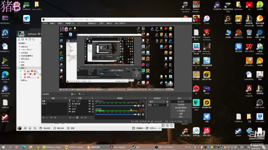Image resolution: width=268 pixels, height=150 pixels.
Task: Remove the selected scene with the minus icon
Action: point(47,118)
